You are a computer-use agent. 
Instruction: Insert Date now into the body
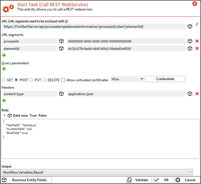(x=20, y=115)
